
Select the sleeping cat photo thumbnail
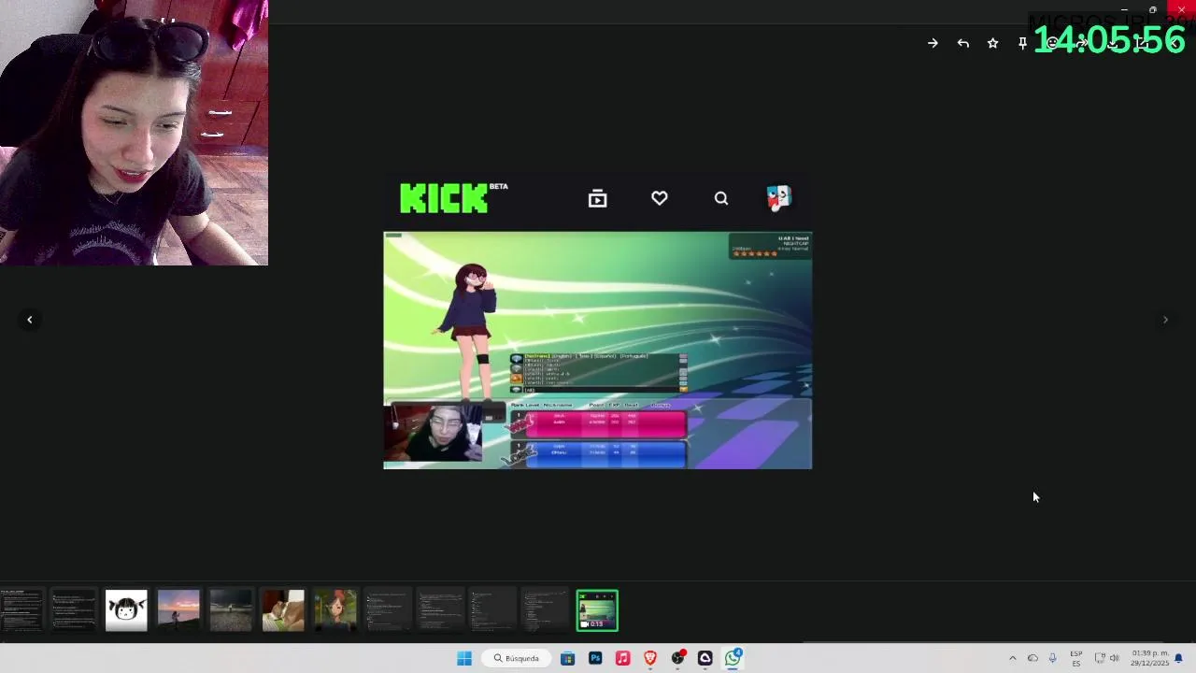point(283,610)
